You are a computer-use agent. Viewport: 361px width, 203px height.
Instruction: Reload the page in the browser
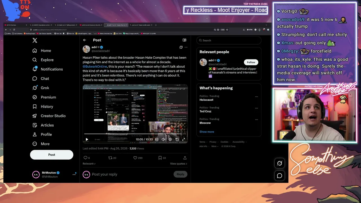pyautogui.click(x=14, y=30)
